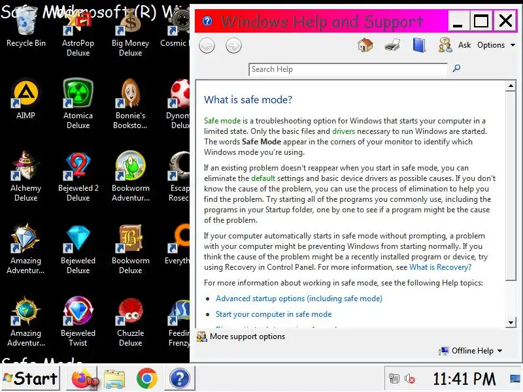
Task: Open Big Money Deluxe shortcut
Action: coord(130,31)
